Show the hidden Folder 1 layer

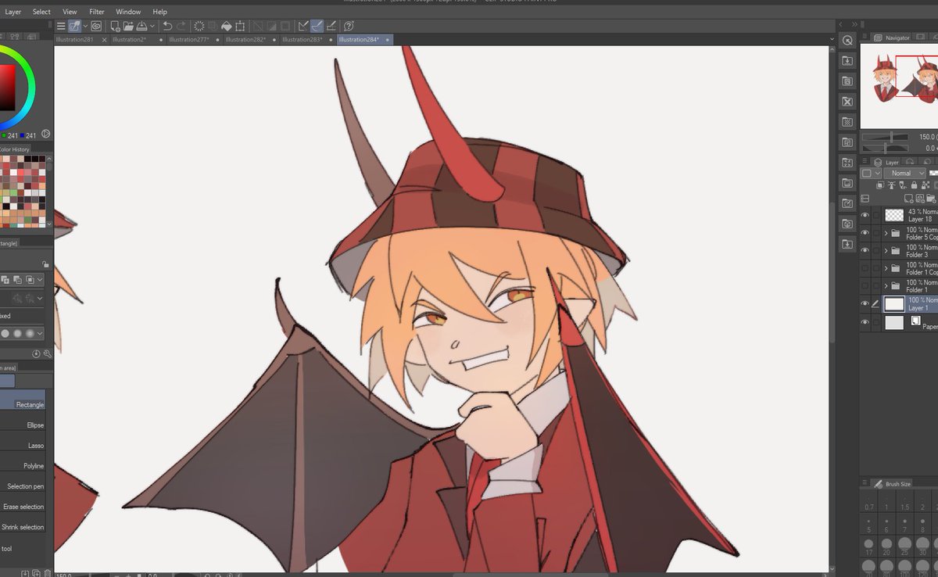[x=865, y=286]
